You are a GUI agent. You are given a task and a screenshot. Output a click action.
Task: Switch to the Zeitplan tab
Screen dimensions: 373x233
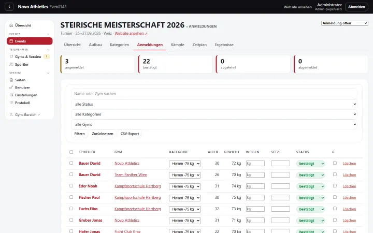(199, 45)
